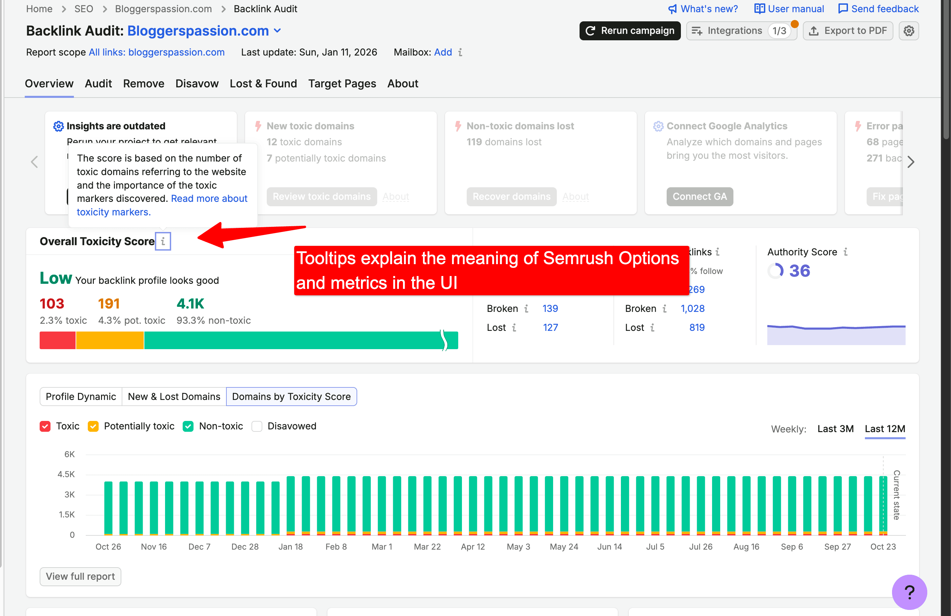Click Export to PDF button
Viewport: 951px width, 616px height.
[848, 31]
